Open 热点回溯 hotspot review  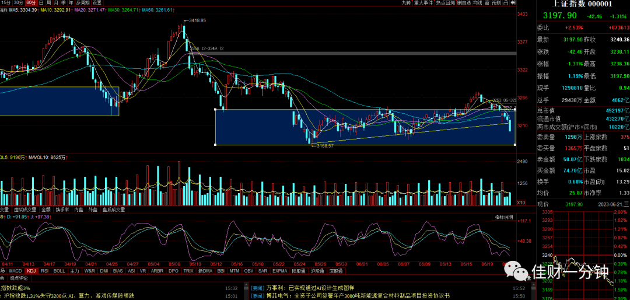click(x=446, y=3)
